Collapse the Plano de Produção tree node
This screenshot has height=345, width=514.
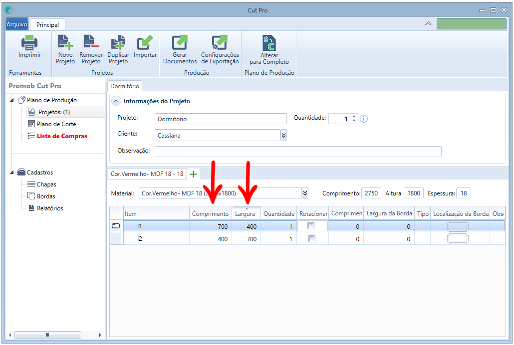tap(12, 100)
